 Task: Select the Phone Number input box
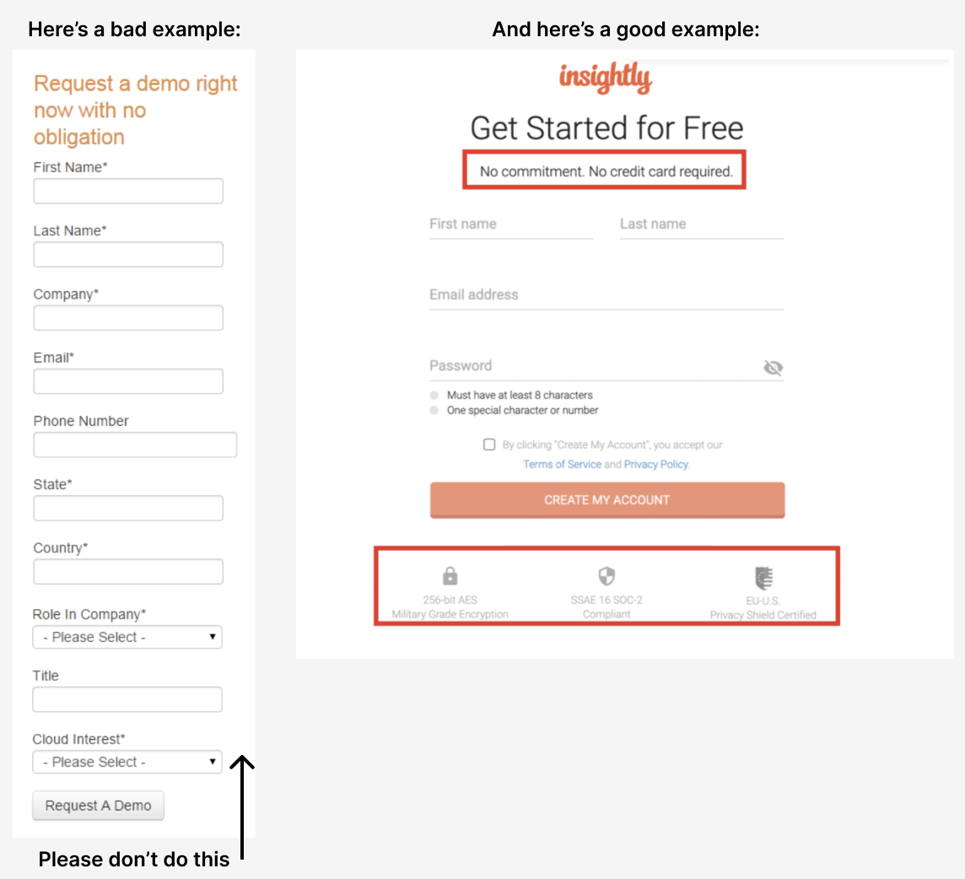tap(135, 445)
